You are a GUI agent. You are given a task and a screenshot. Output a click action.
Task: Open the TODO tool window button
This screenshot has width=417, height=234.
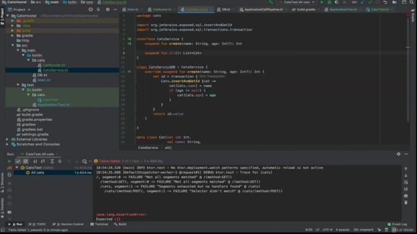pos(37,224)
